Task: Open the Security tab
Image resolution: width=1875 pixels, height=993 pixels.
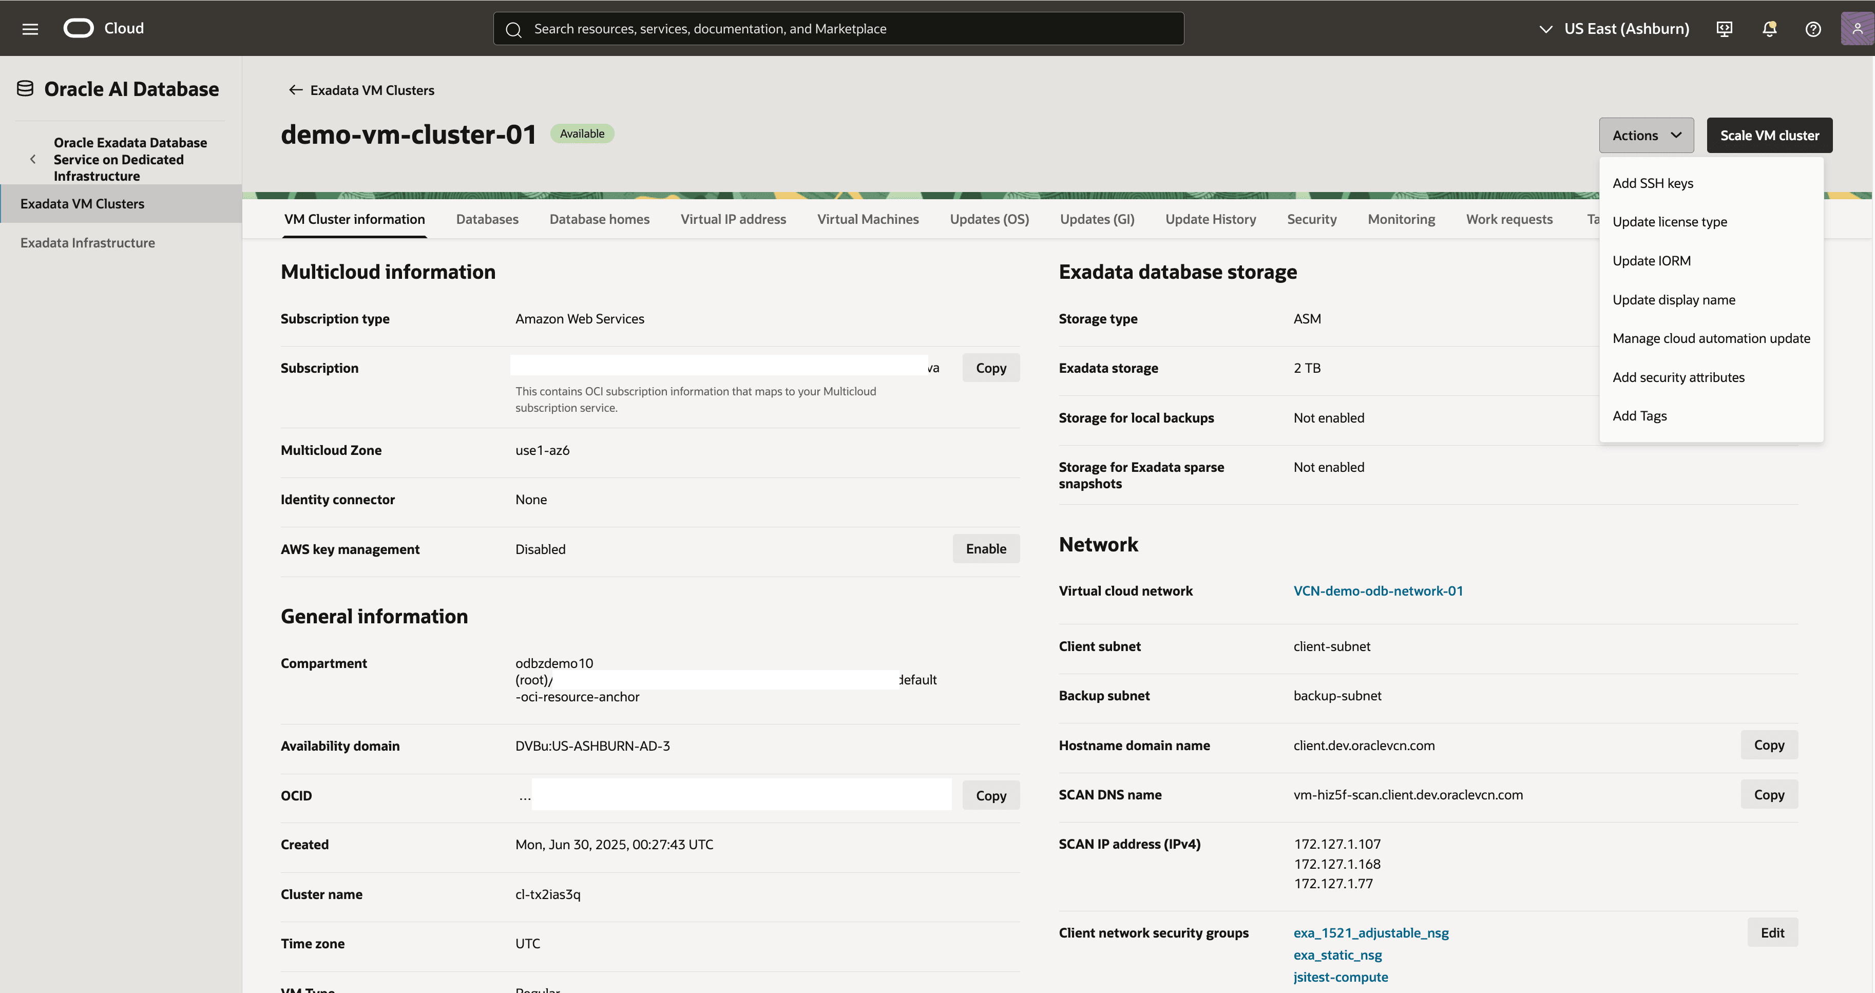Action: coord(1312,219)
